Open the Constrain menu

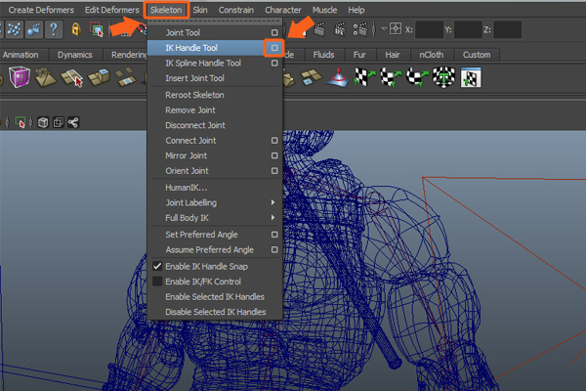[236, 10]
